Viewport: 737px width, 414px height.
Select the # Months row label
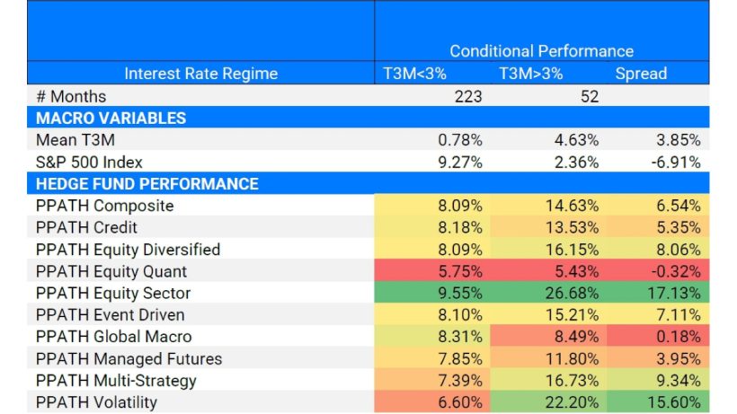click(x=71, y=96)
